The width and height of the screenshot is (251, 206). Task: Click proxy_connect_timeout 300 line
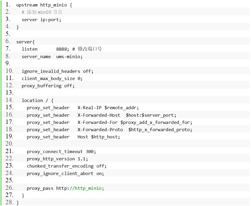coord(61,152)
